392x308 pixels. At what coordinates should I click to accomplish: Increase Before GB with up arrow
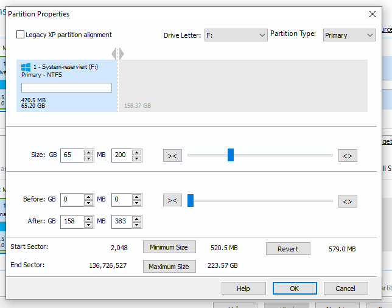tap(88, 197)
